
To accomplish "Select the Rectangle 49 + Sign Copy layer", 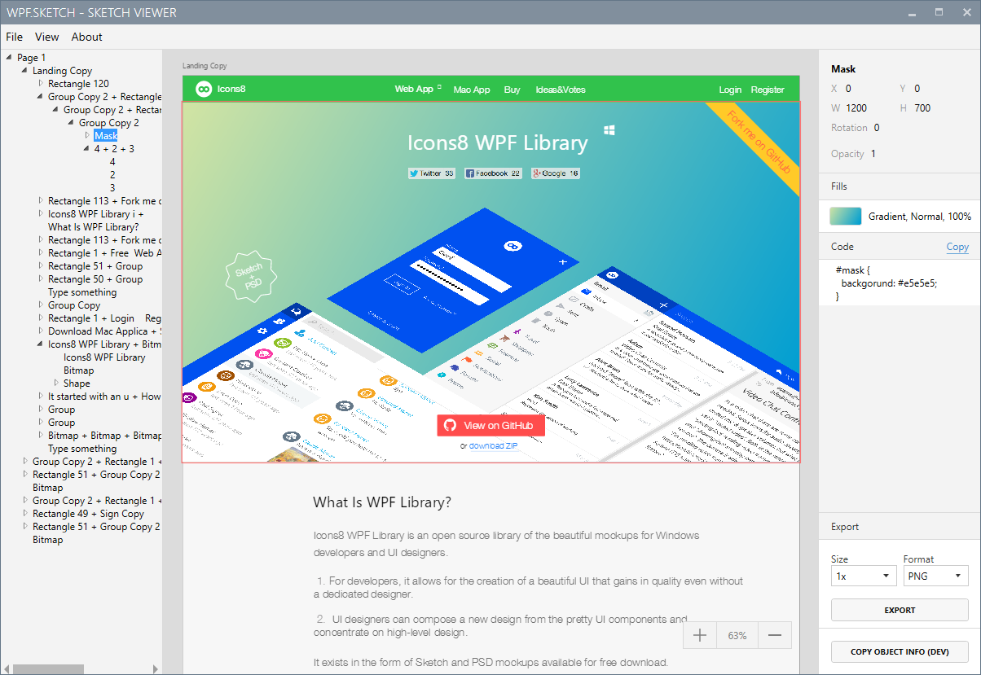I will pos(88,513).
